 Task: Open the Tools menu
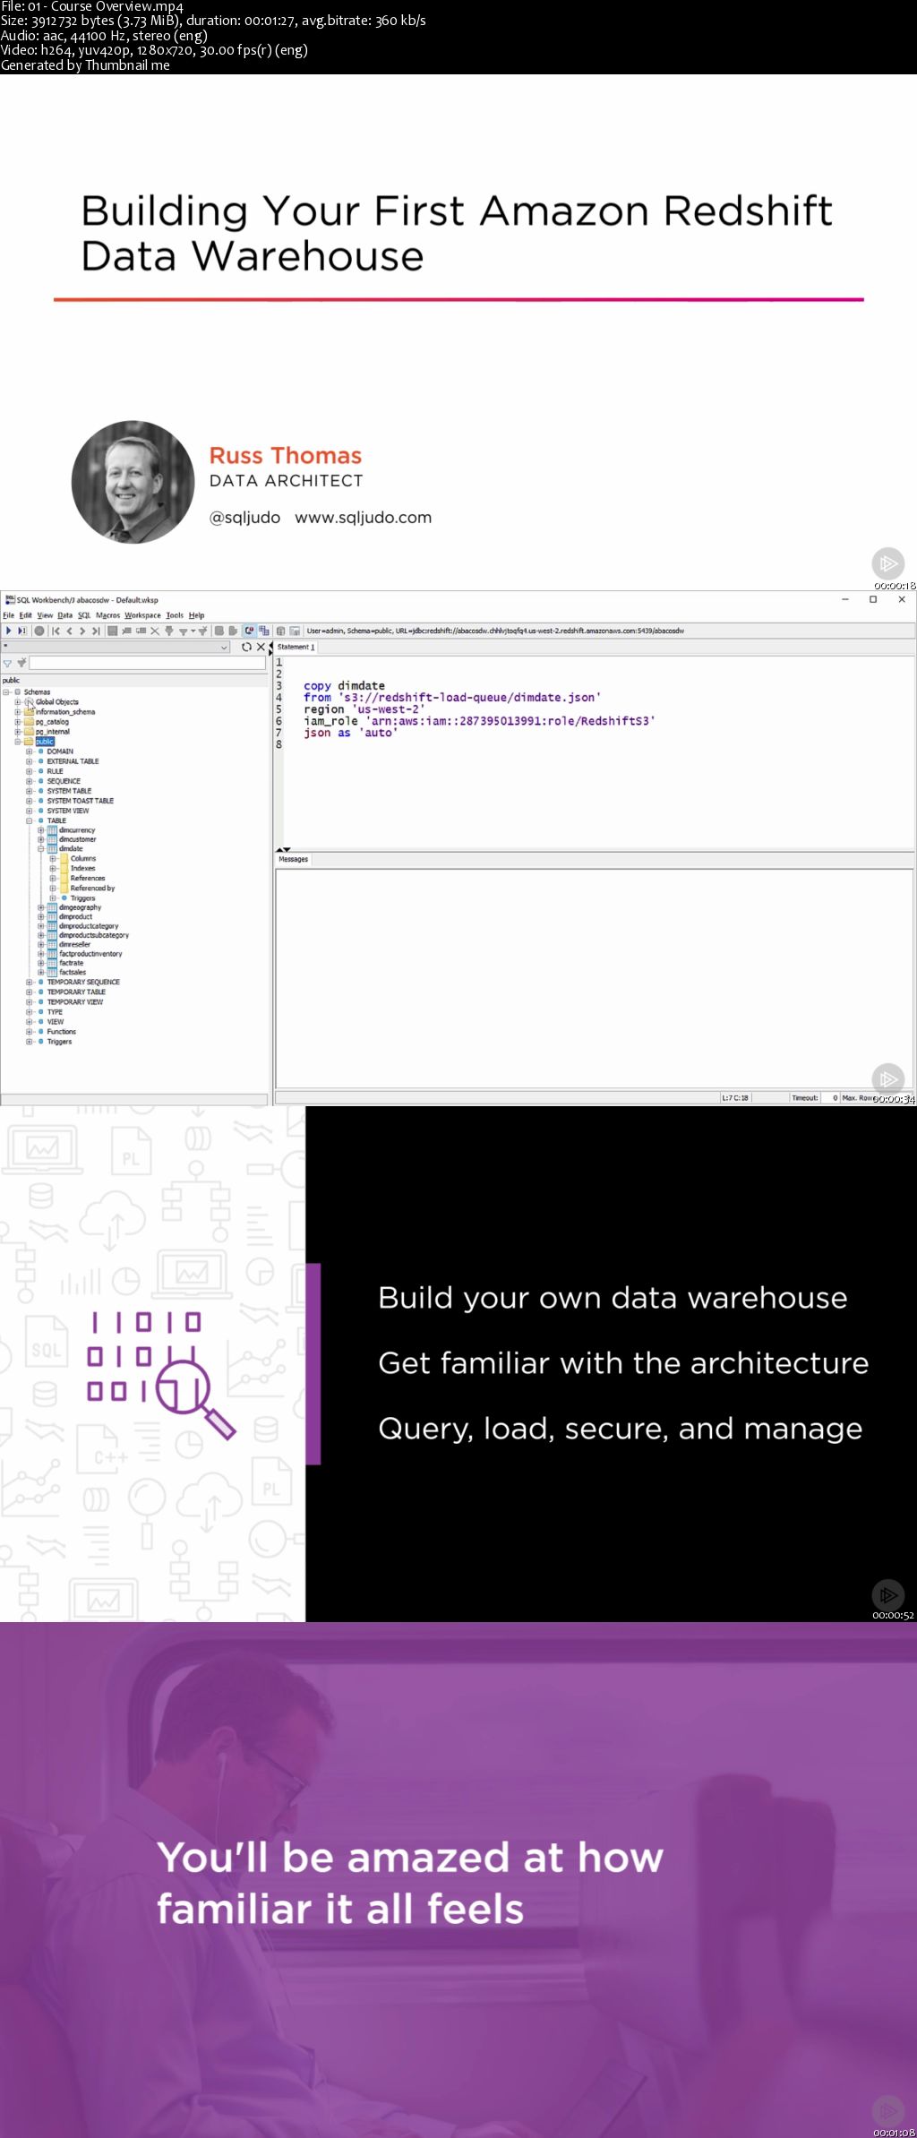tap(175, 615)
